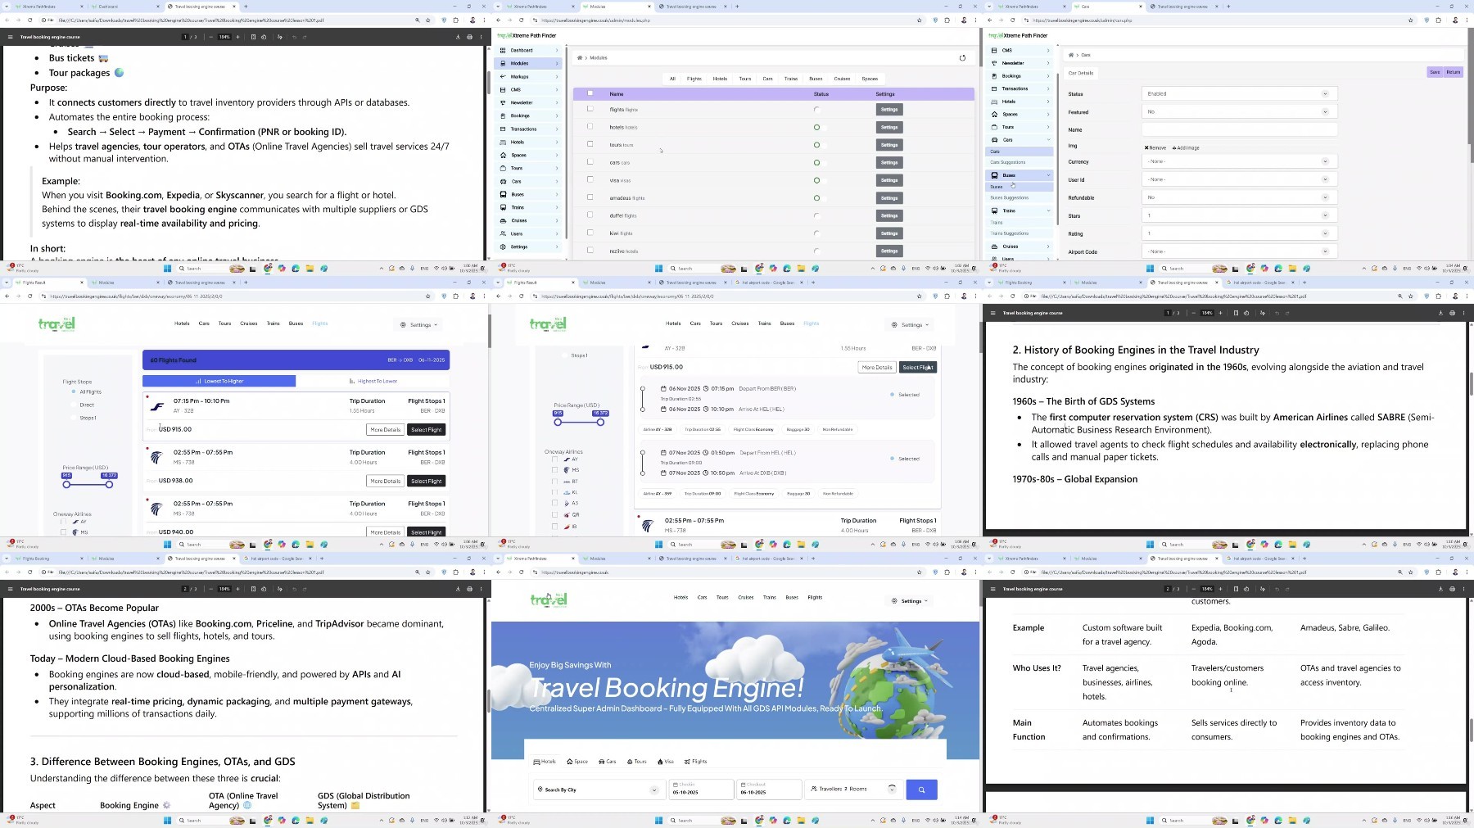1474x828 pixels.
Task: Tick the flights row checkbox in Modules table
Action: [590, 109]
